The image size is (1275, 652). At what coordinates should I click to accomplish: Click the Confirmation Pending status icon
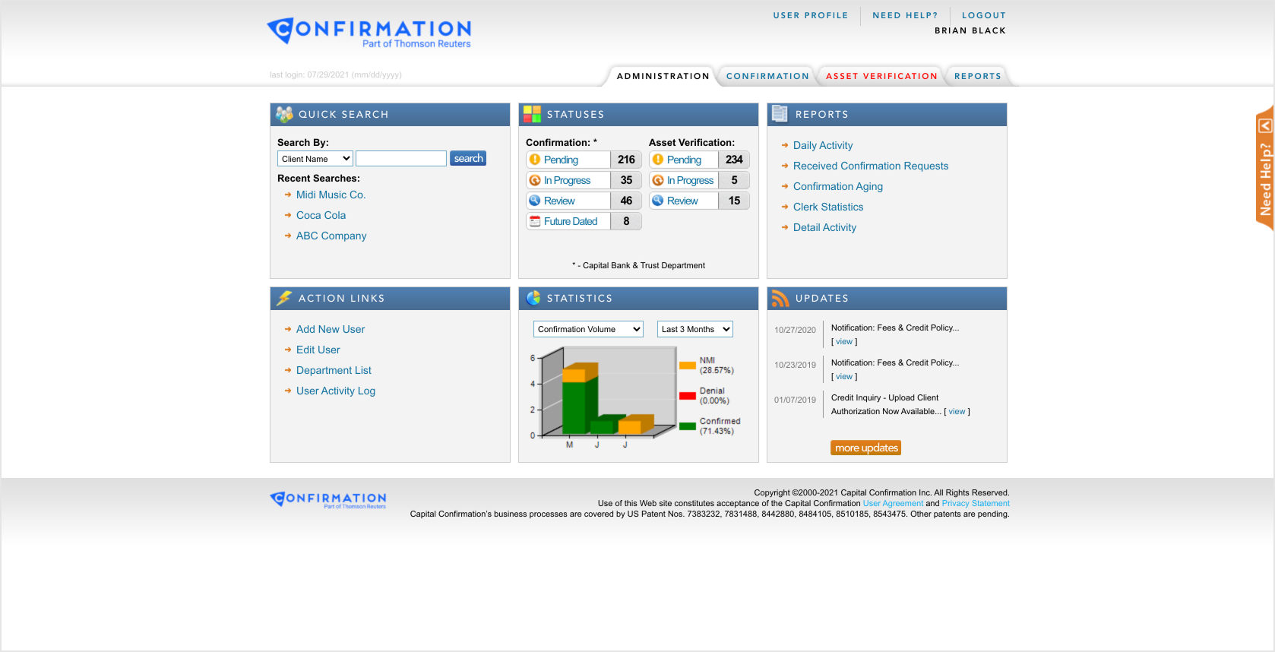[x=535, y=160]
